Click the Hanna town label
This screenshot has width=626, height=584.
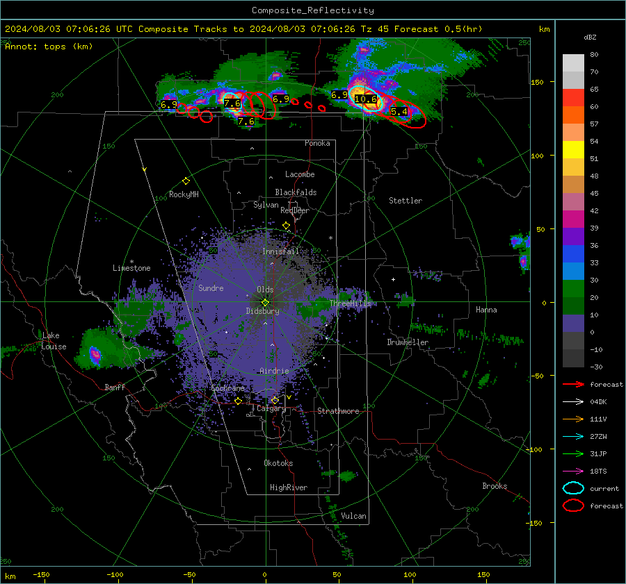tap(486, 310)
